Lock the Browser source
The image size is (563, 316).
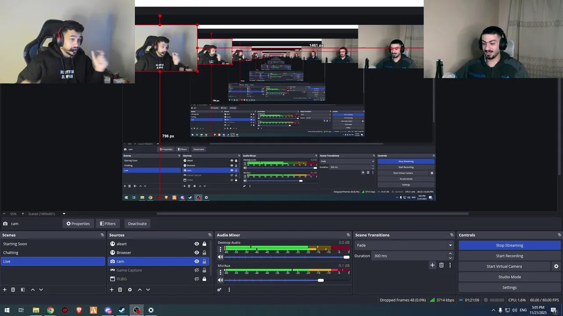(x=204, y=253)
